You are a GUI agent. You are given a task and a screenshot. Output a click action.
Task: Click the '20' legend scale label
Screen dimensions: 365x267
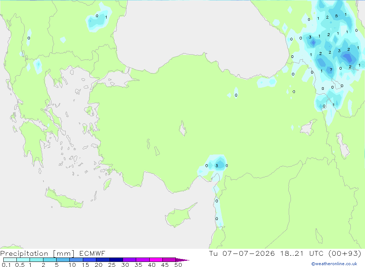click(x=99, y=265)
